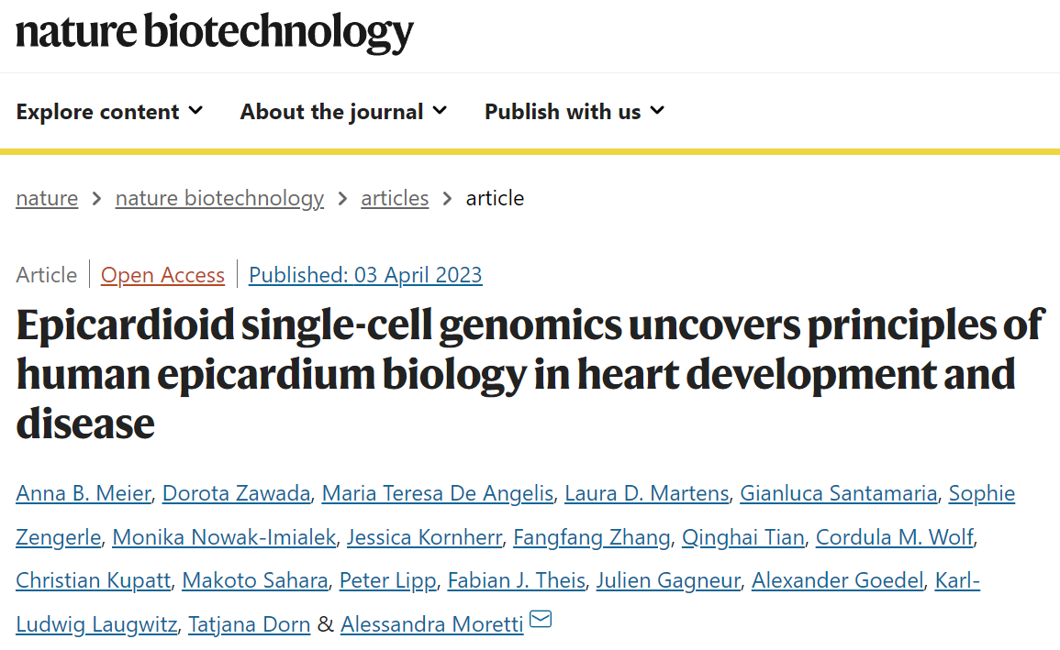Click author Monika Nowak-Imialek
The height and width of the screenshot is (650, 1060).
(225, 537)
